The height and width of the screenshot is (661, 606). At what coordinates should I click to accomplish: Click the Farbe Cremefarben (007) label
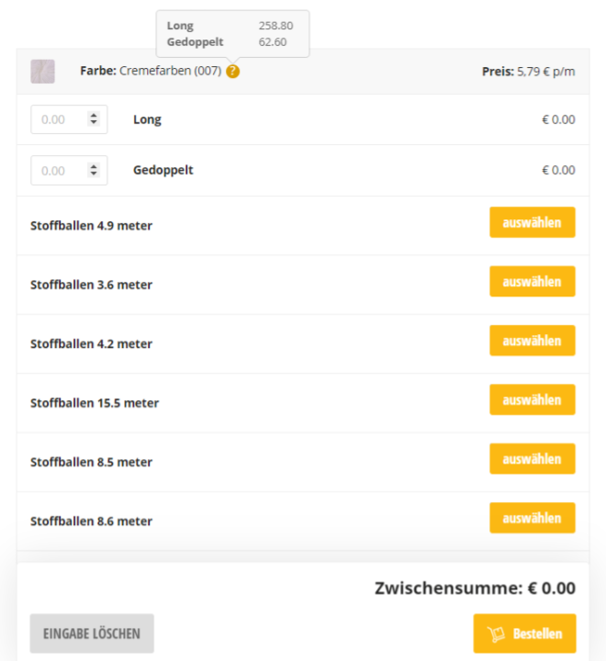click(151, 71)
